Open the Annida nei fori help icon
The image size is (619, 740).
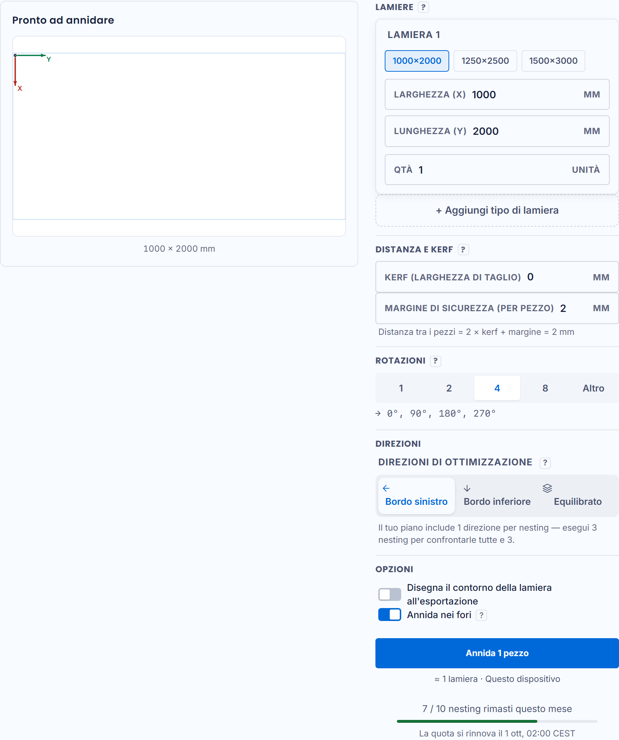pos(481,615)
